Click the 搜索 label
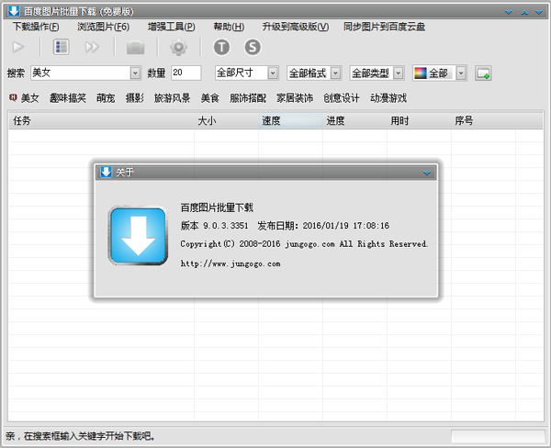The width and height of the screenshot is (551, 448). click(17, 73)
